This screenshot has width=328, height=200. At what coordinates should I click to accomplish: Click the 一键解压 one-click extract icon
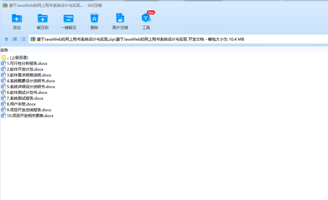pos(69,18)
